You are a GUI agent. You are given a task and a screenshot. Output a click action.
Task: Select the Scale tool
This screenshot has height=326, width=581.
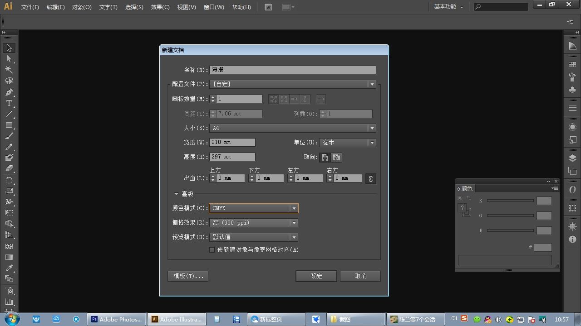pos(9,191)
